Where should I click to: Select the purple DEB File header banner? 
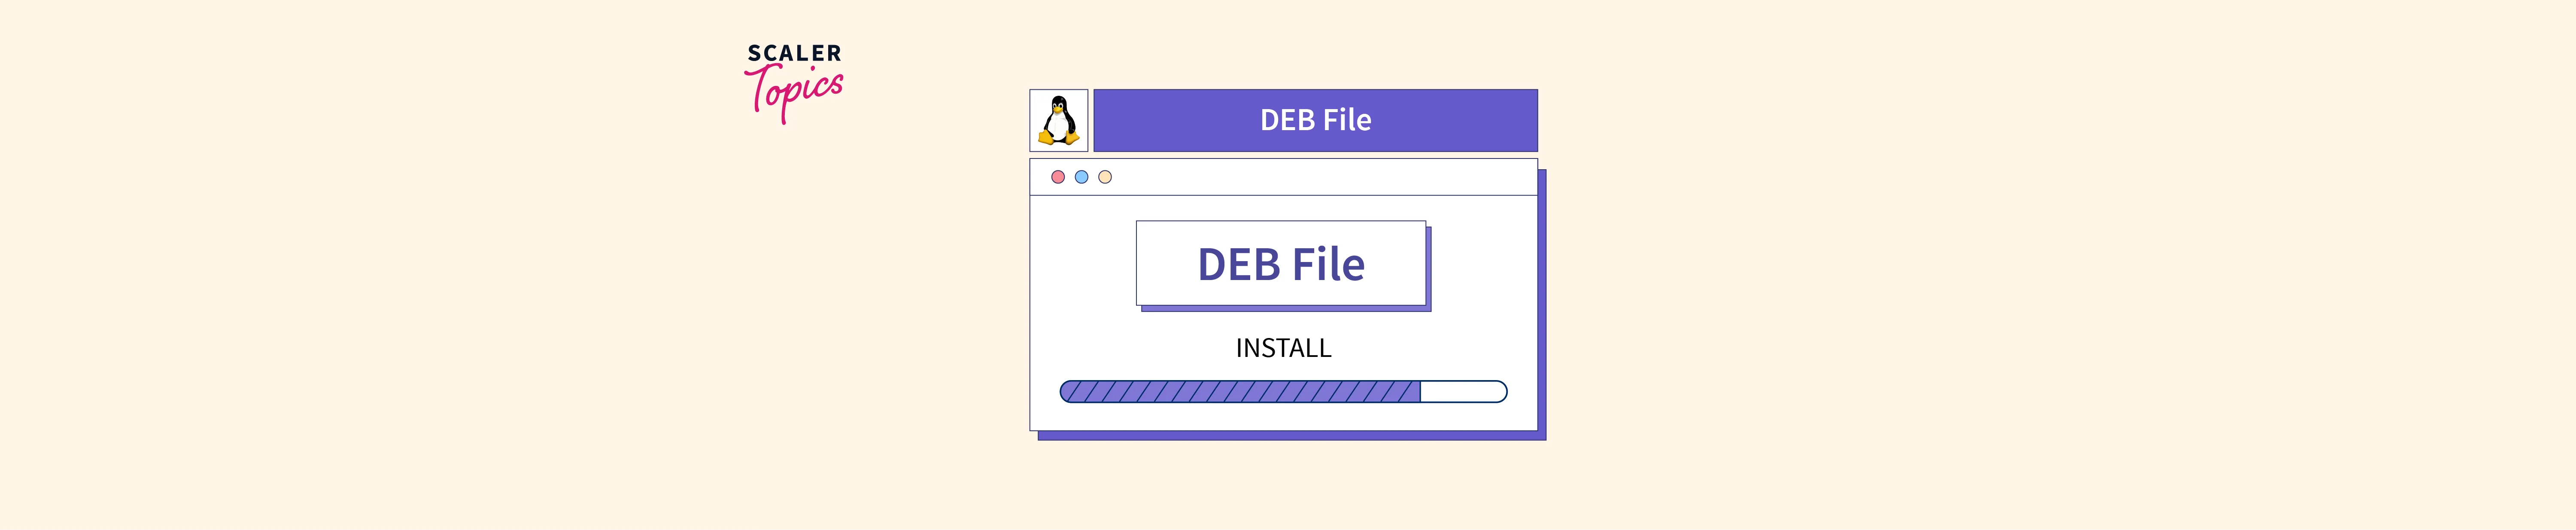1315,120
